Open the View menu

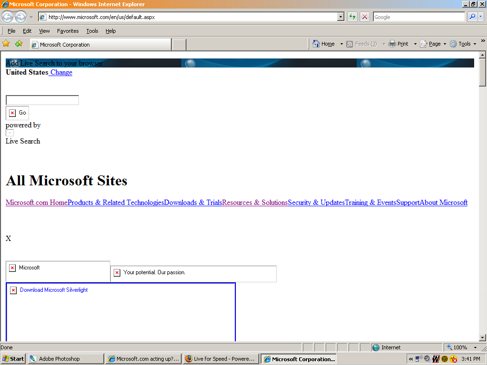pyautogui.click(x=44, y=31)
